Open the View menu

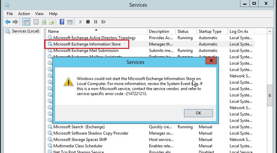(39, 14)
